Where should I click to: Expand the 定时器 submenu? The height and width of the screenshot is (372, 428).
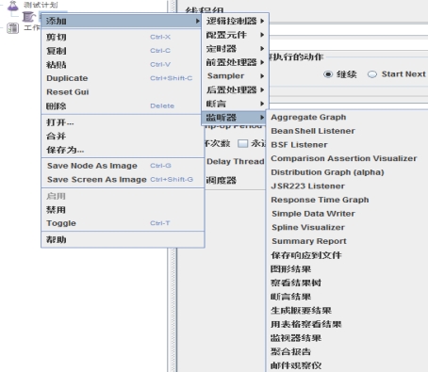point(235,49)
